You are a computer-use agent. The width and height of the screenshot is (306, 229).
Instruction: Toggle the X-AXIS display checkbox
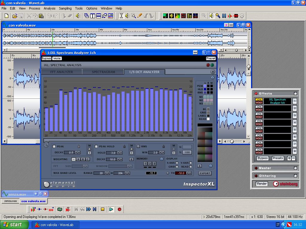coord(177,163)
